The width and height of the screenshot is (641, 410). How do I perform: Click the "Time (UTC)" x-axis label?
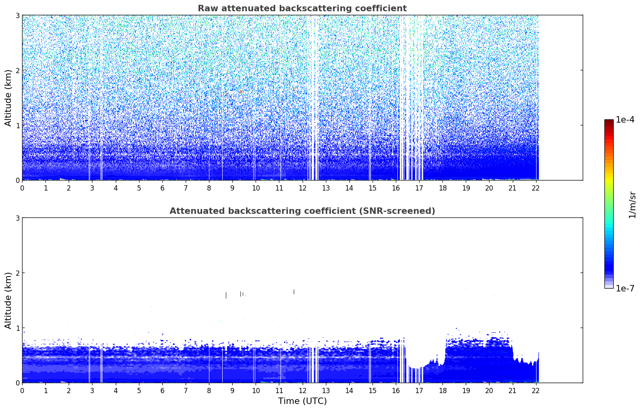302,401
